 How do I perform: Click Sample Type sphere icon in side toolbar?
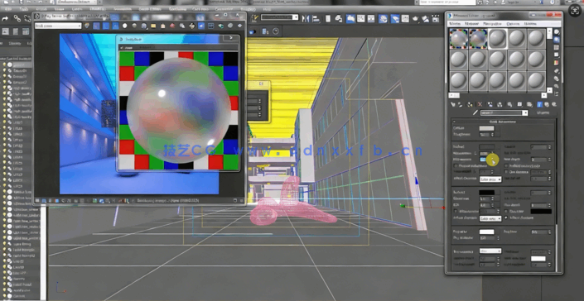click(557, 31)
